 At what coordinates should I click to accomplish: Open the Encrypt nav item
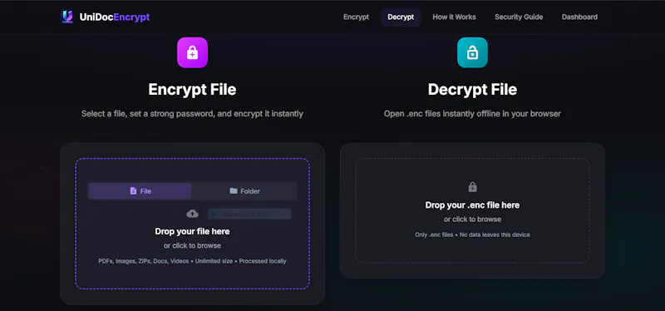[356, 17]
